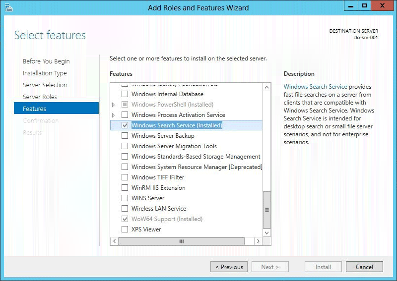Select Before You Begin in sidebar

pos(46,61)
